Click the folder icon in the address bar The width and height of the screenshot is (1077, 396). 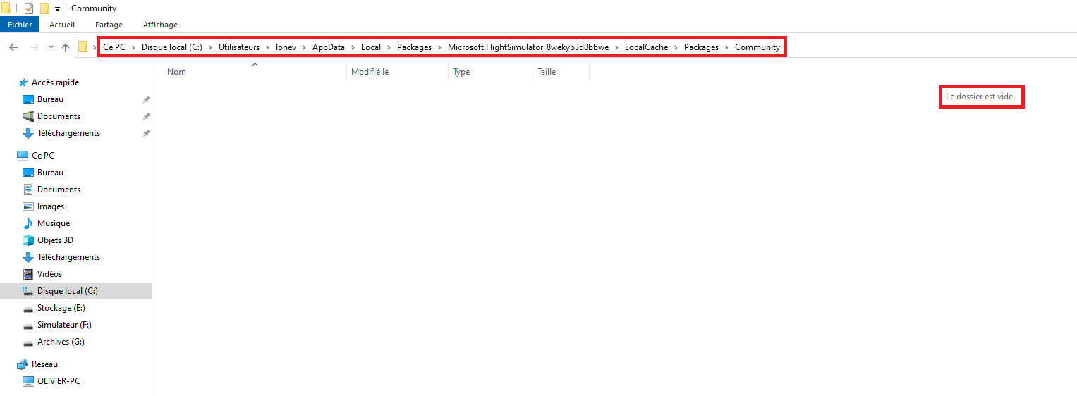click(x=83, y=47)
